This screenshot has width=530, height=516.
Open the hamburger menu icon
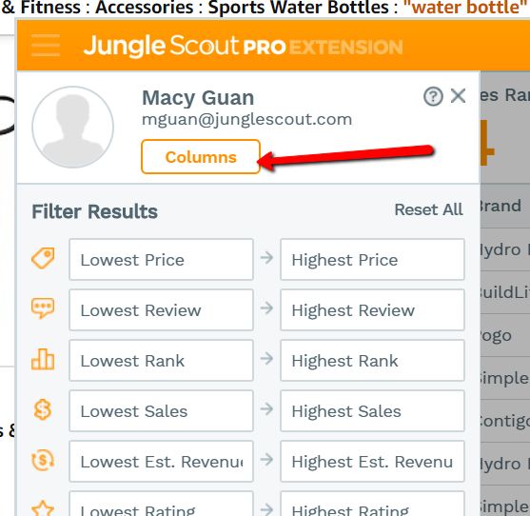coord(46,46)
